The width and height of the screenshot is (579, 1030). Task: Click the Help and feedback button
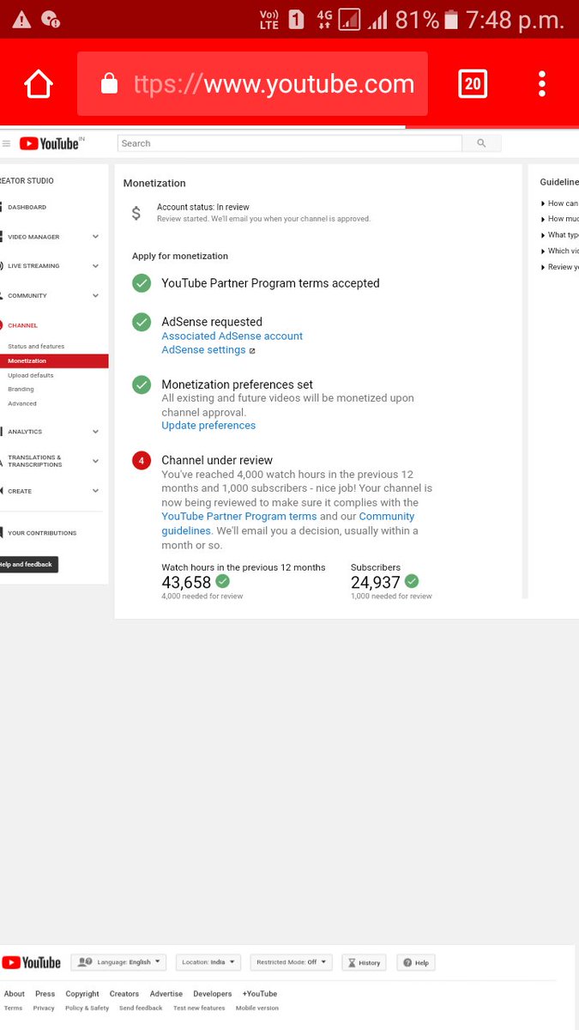tap(27, 565)
